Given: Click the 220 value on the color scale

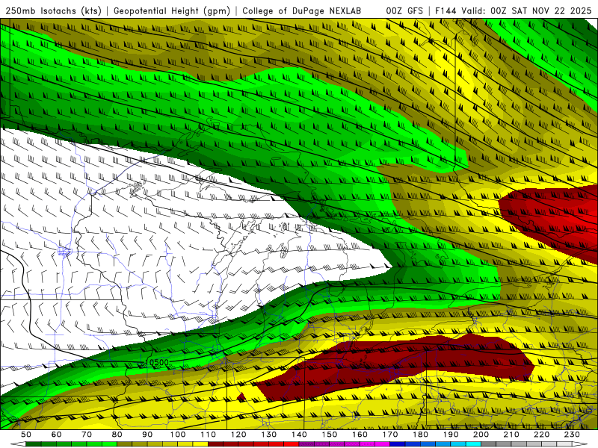Looking at the screenshot, I should [x=541, y=435].
